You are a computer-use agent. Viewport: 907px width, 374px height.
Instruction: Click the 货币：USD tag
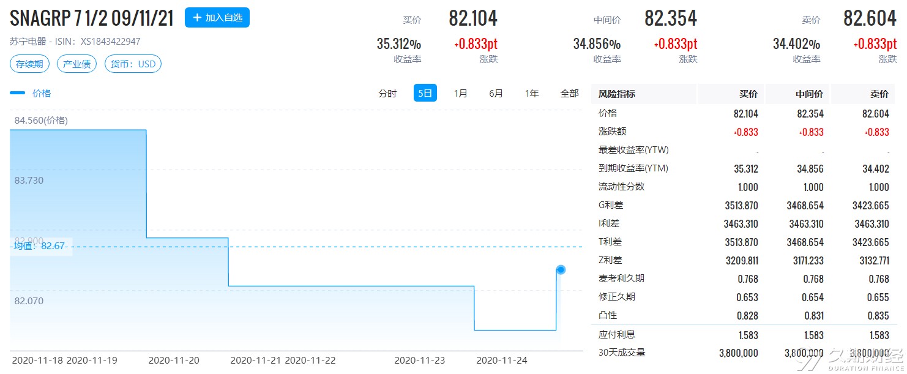click(x=133, y=64)
